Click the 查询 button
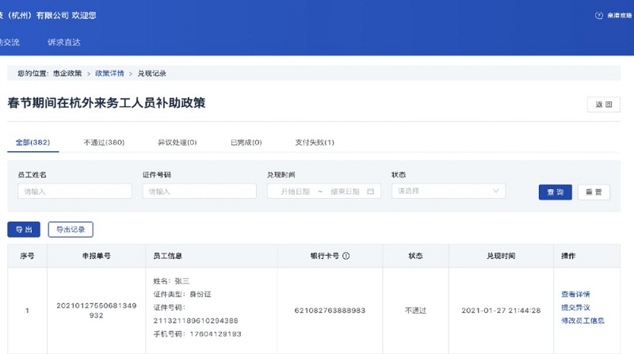Screen dimensions: 634x354 click(556, 192)
